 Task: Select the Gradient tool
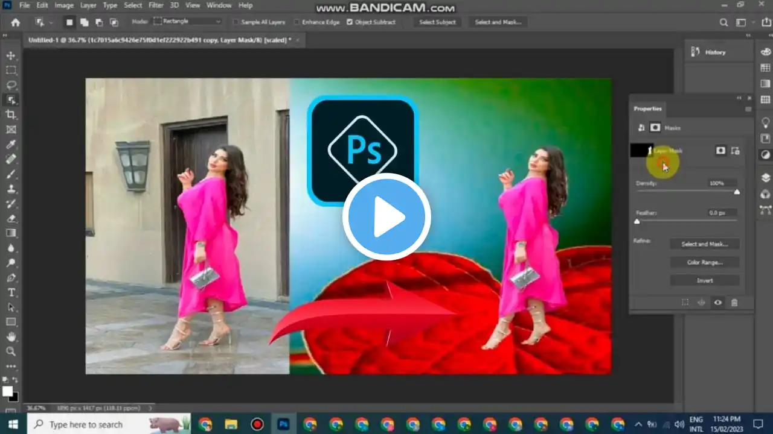(11, 233)
